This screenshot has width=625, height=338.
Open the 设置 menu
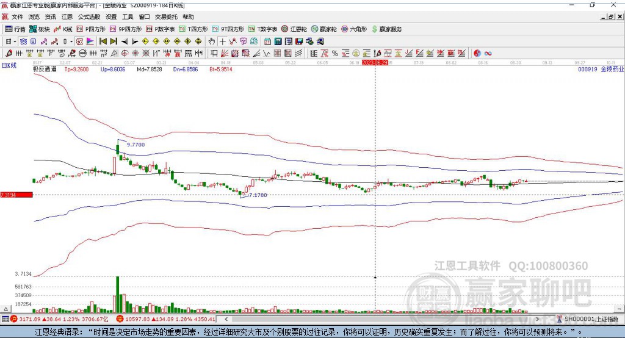tap(111, 16)
